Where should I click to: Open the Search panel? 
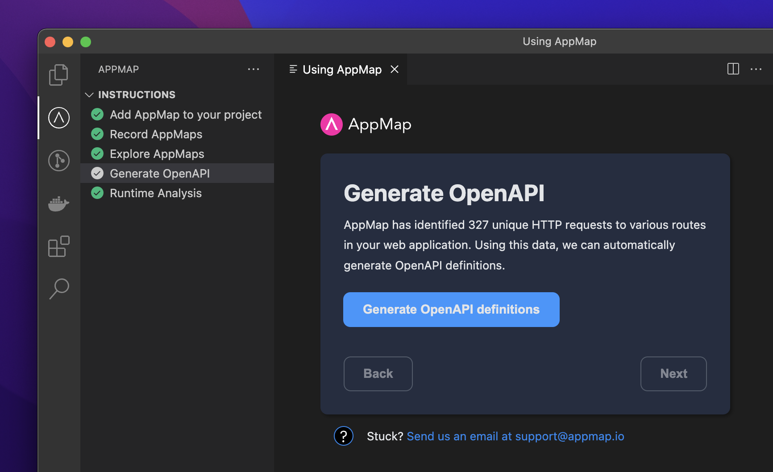[58, 289]
